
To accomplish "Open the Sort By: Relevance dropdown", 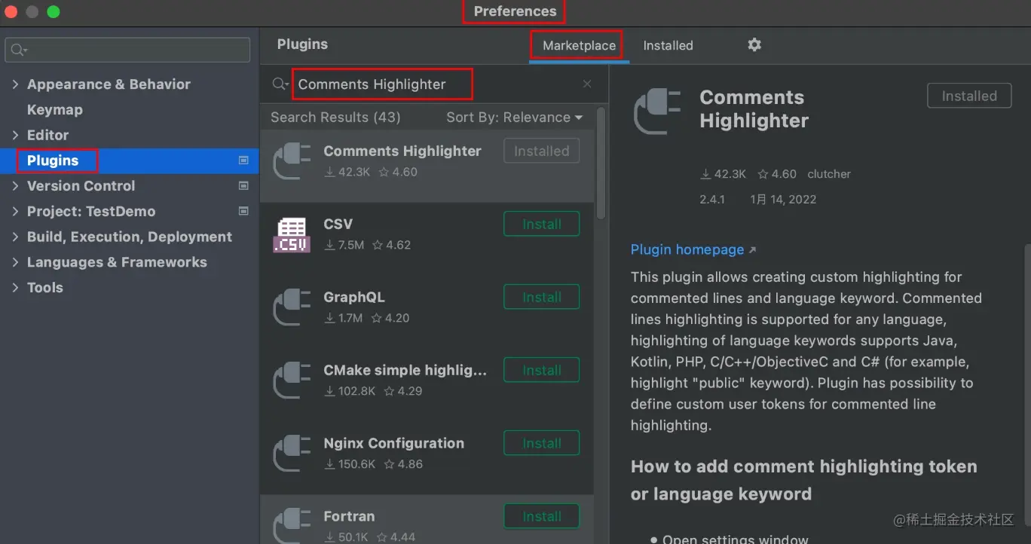I will (x=515, y=118).
